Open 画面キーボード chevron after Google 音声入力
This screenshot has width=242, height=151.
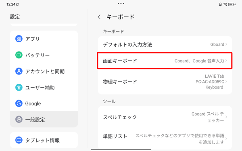226,60
